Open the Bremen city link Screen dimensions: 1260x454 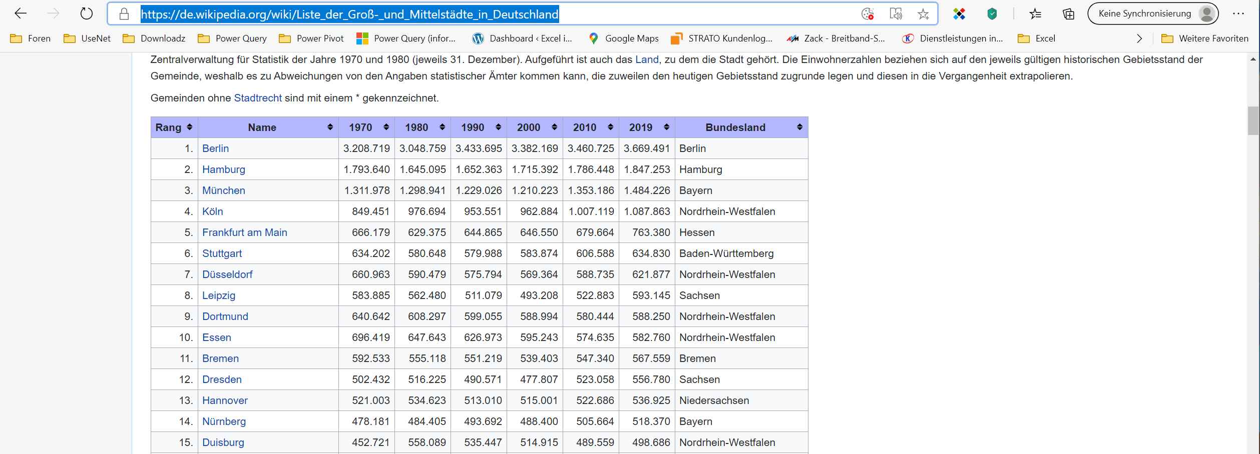(x=220, y=358)
